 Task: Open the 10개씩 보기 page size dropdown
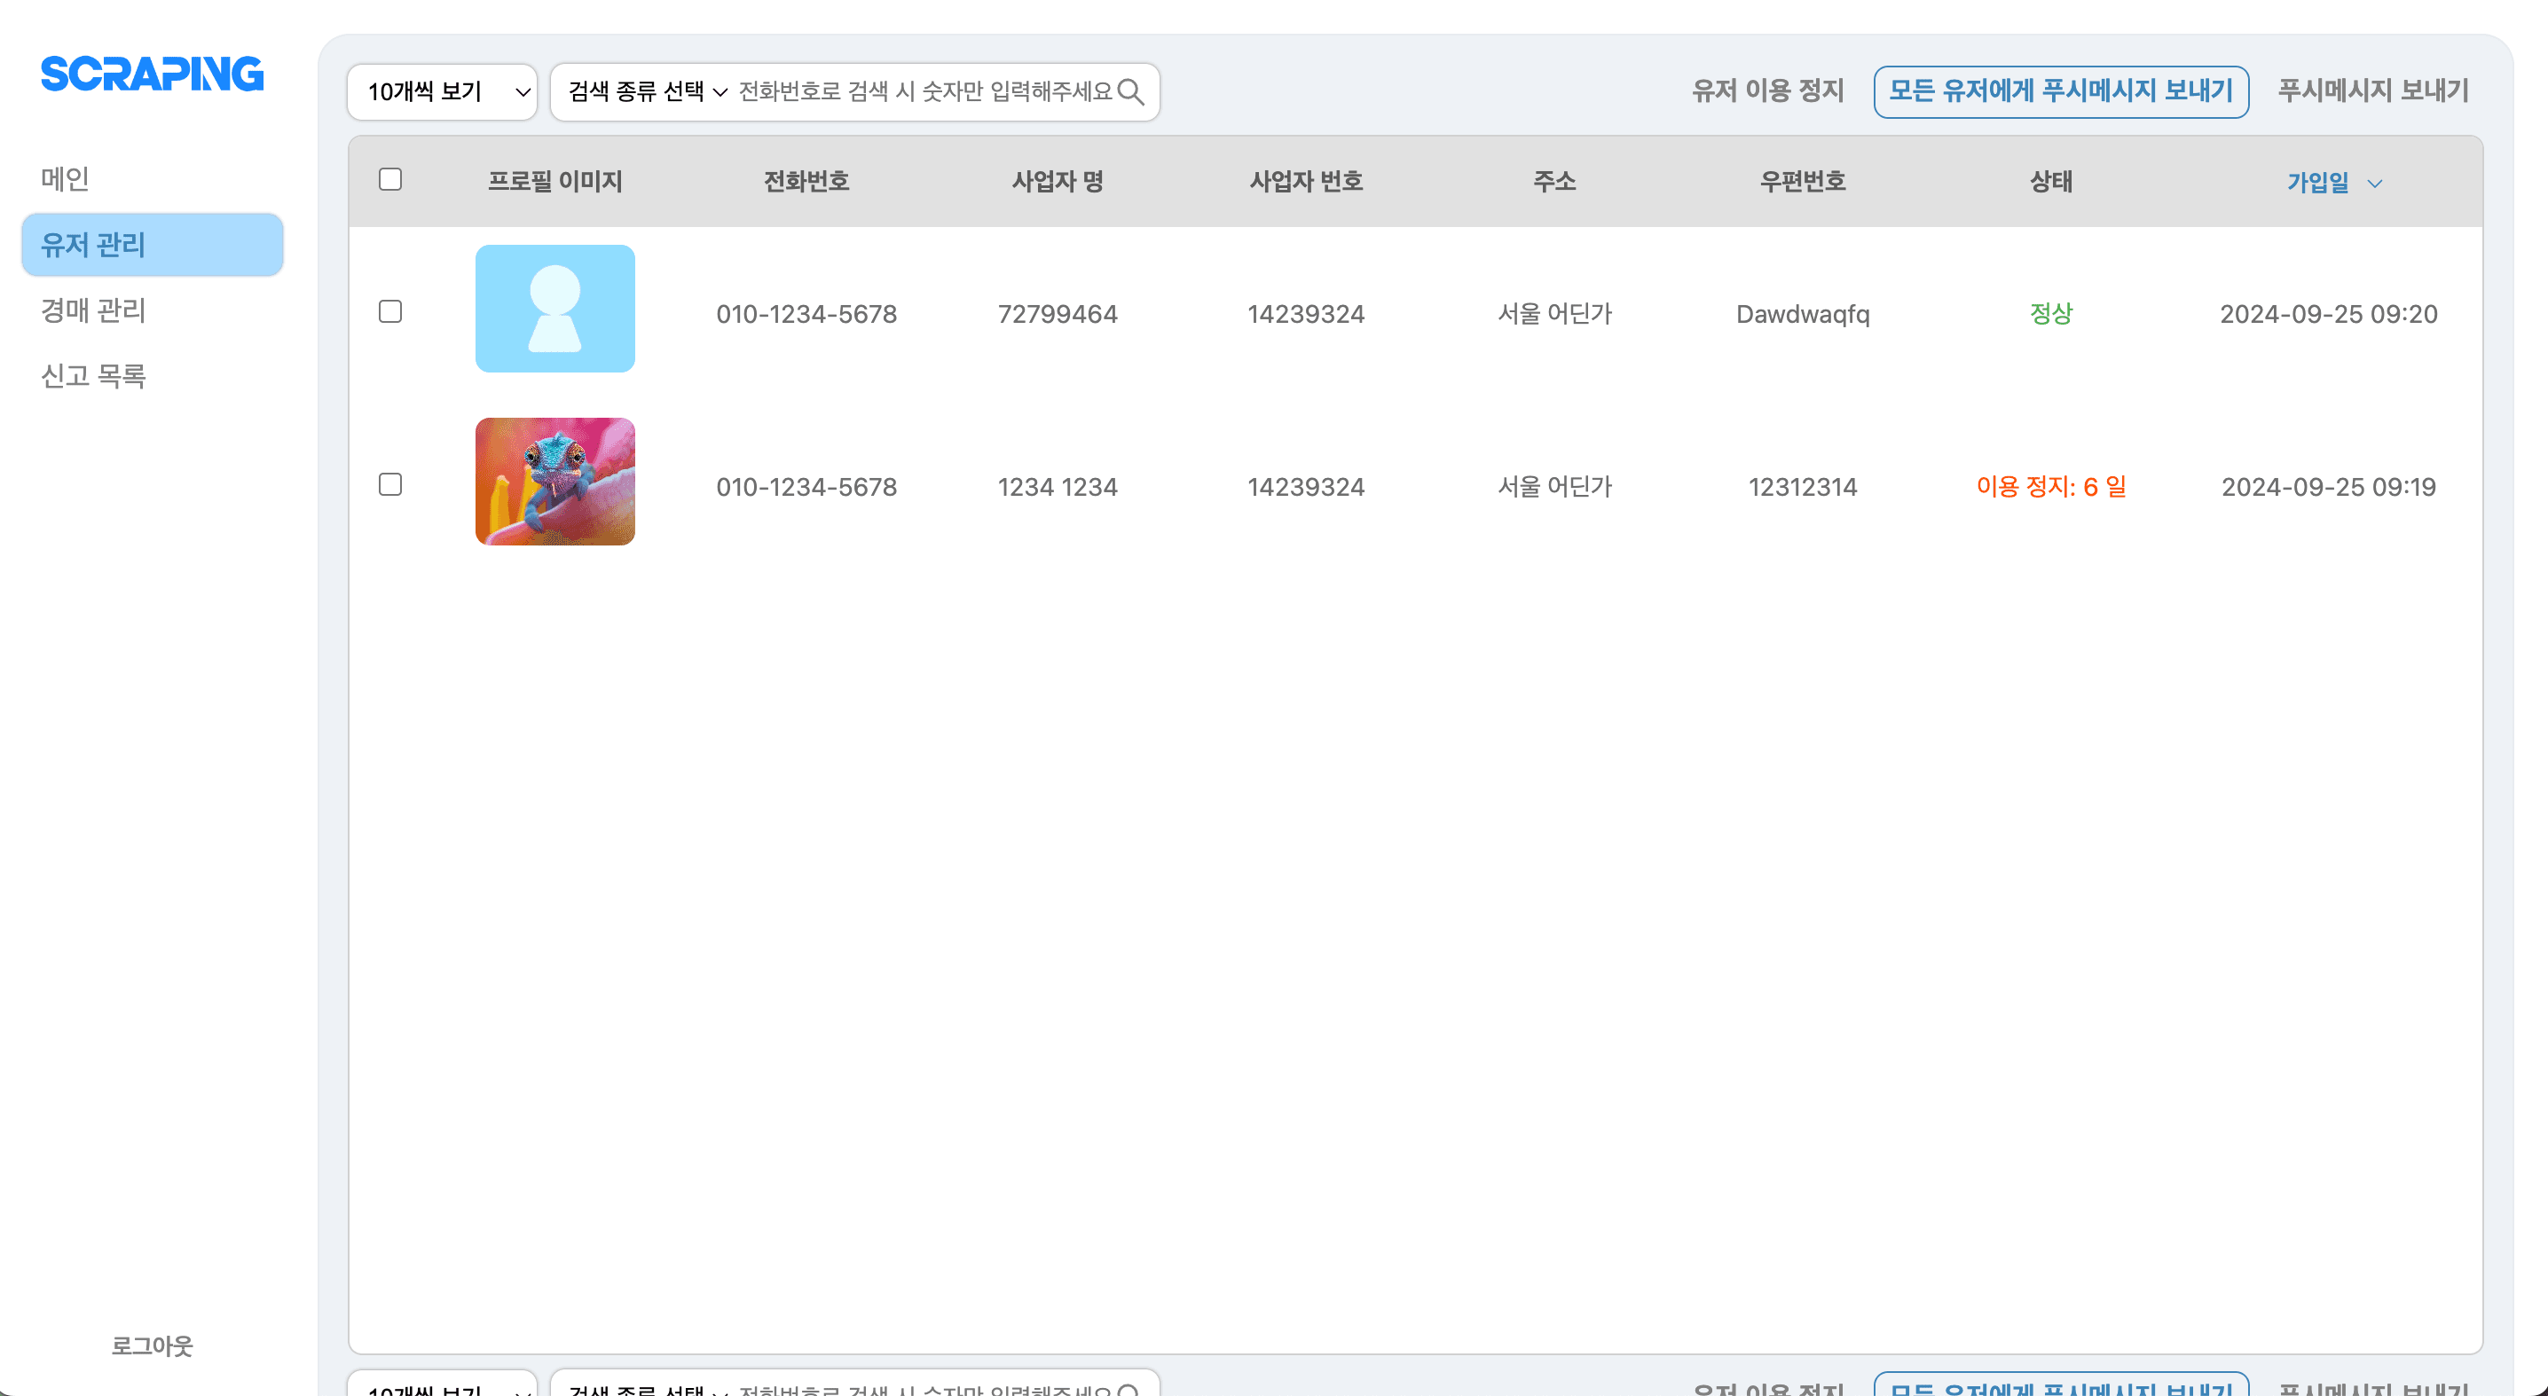(442, 92)
